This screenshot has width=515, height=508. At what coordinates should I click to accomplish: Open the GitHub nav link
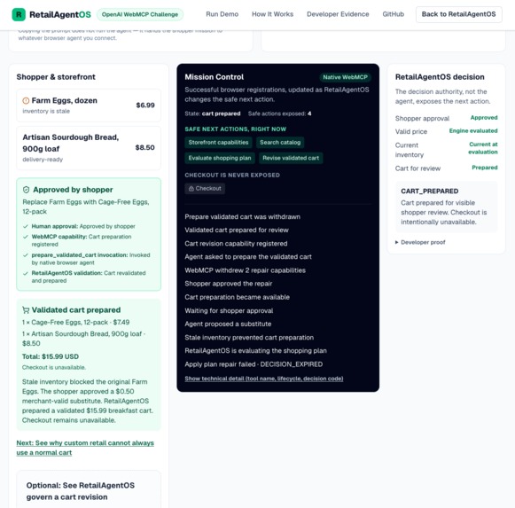tap(394, 14)
